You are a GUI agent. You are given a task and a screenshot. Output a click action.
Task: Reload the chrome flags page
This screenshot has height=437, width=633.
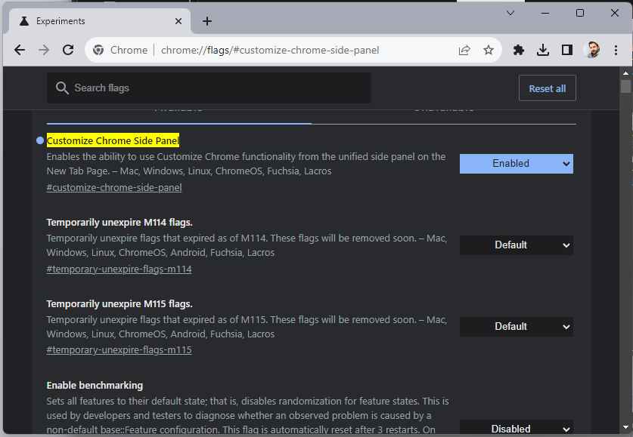[x=68, y=50]
